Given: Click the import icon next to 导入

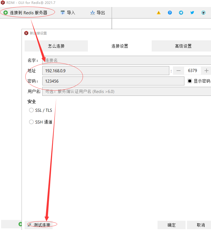Looking at the screenshot, I should coord(63,13).
